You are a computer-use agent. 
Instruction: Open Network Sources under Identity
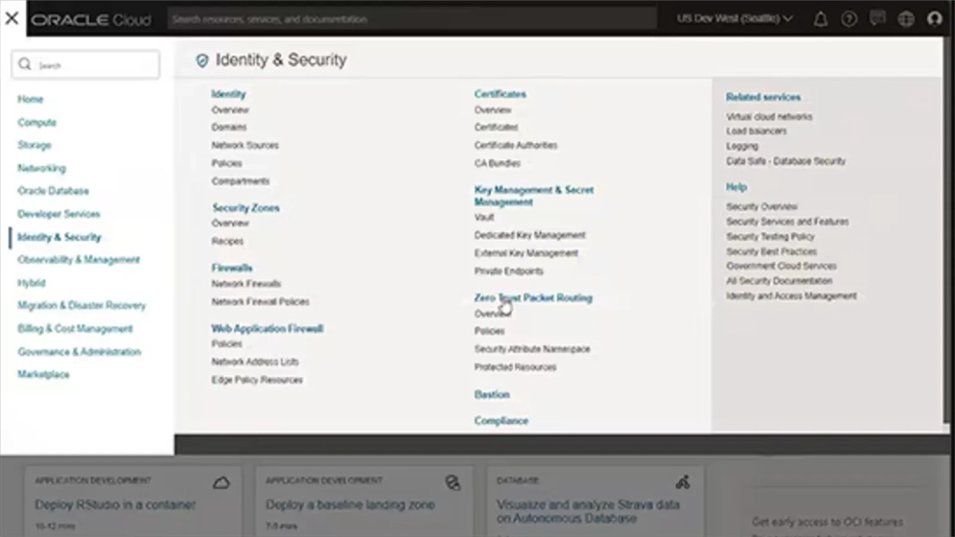245,145
